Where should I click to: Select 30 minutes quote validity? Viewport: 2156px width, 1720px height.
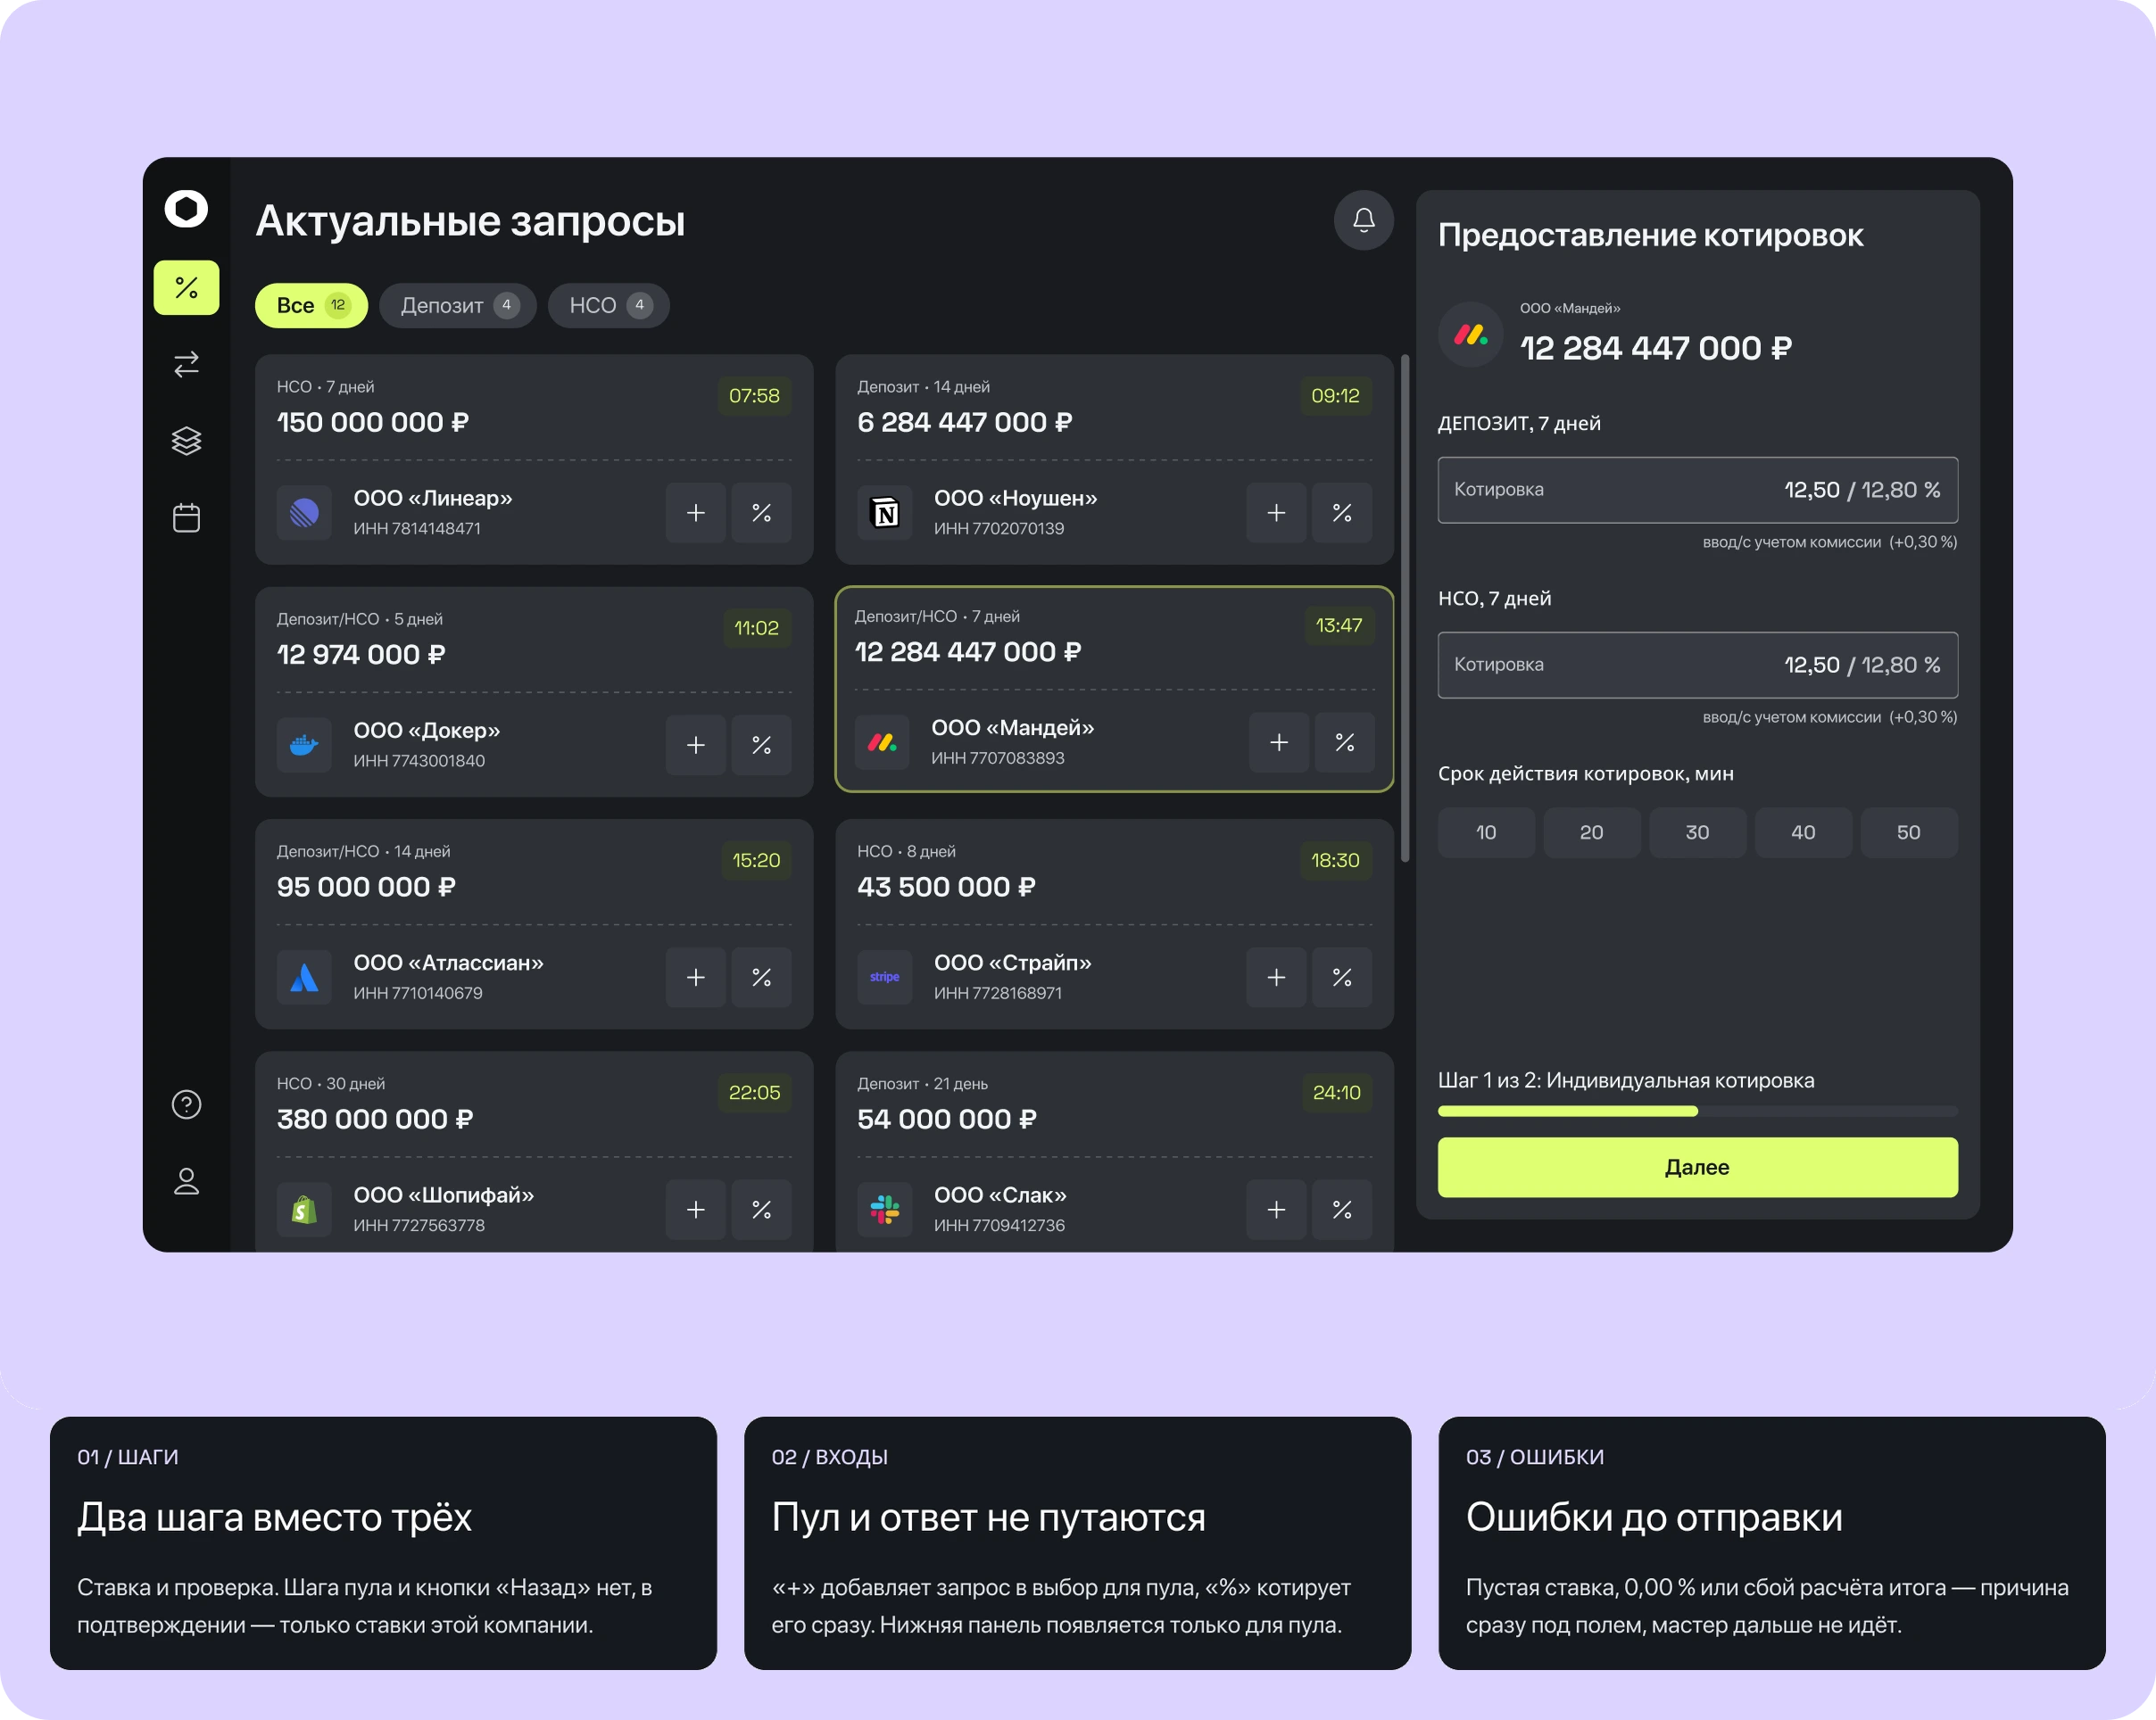tap(1697, 832)
